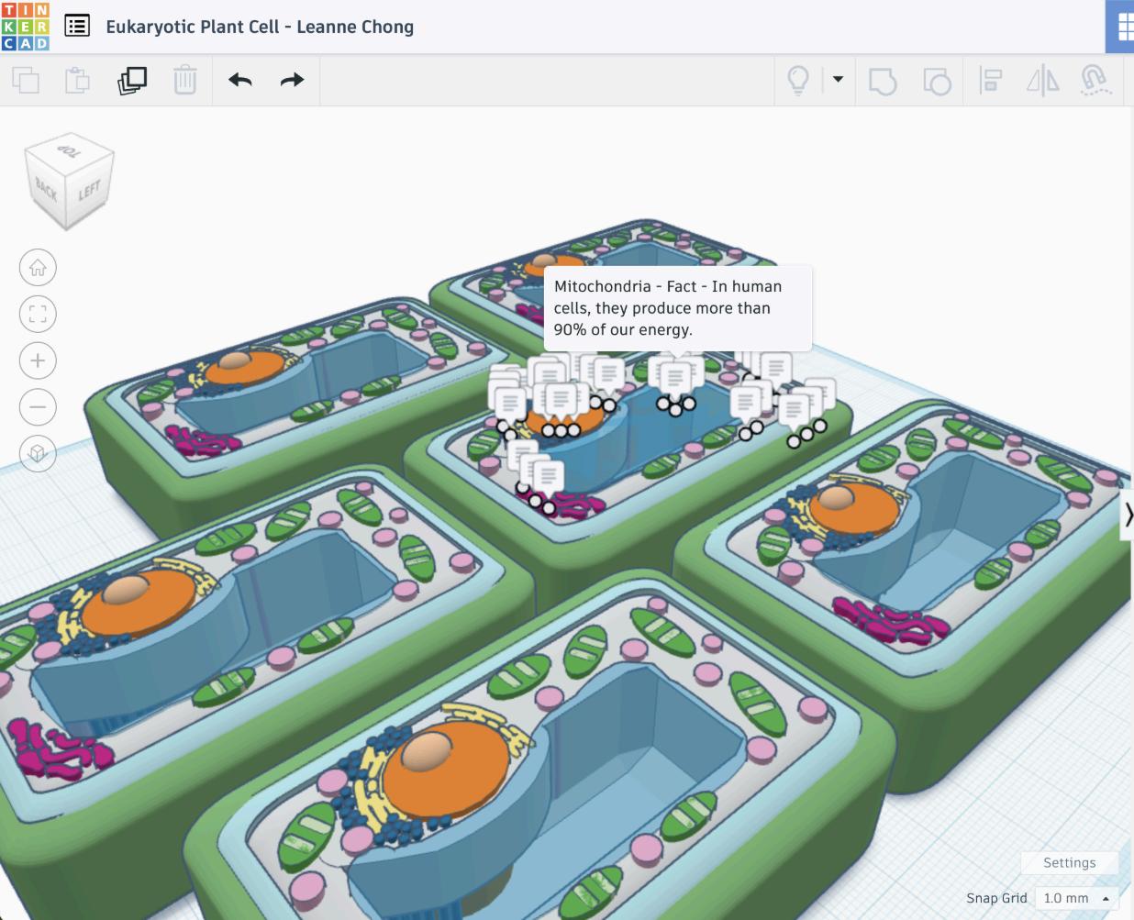Undo the last action
The height and width of the screenshot is (920, 1134).
click(x=240, y=80)
